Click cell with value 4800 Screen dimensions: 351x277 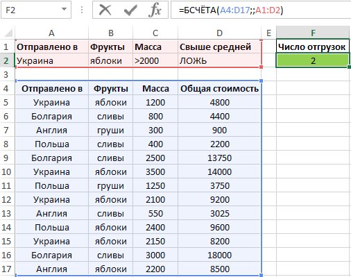click(x=219, y=102)
